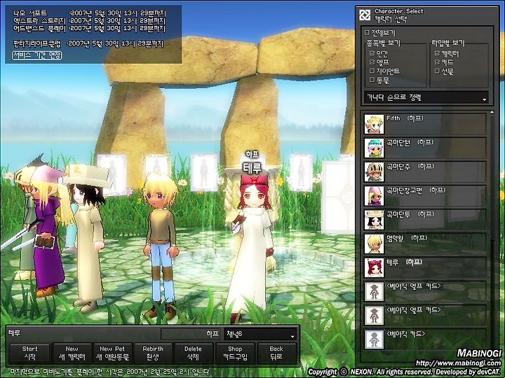Click the character list scrollbar up arrow
The height and width of the screenshot is (378, 505).
click(492, 112)
